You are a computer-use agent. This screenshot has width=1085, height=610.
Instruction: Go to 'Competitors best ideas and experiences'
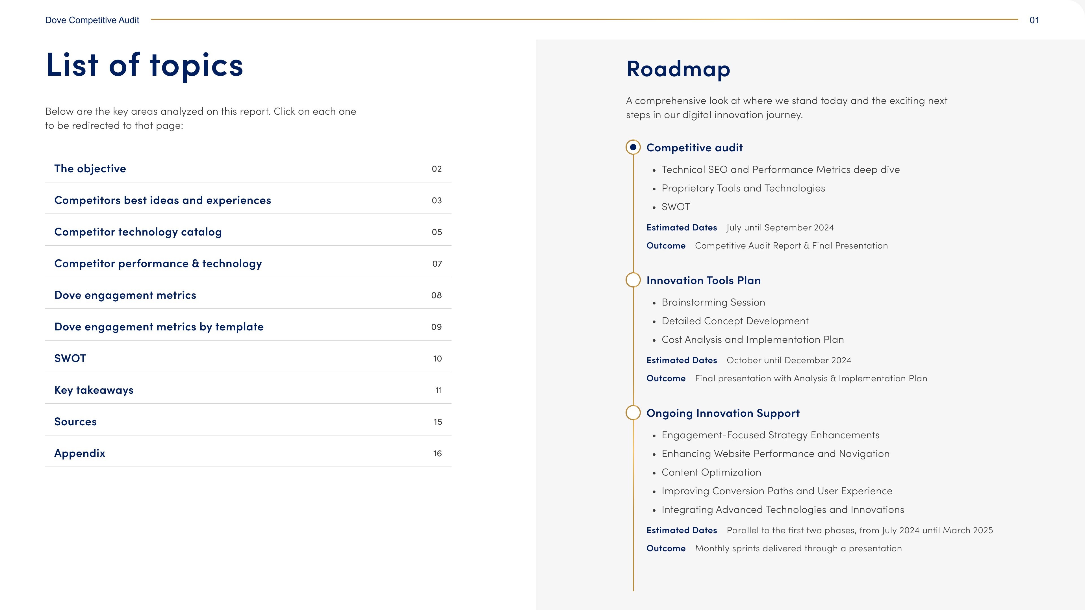tap(248, 200)
